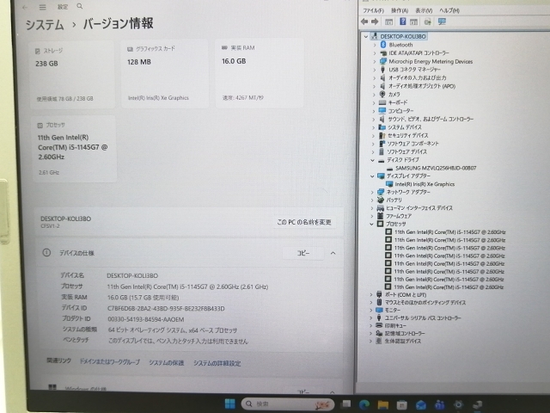
Task: Click the バッテリ device icon
Action: 381,200
